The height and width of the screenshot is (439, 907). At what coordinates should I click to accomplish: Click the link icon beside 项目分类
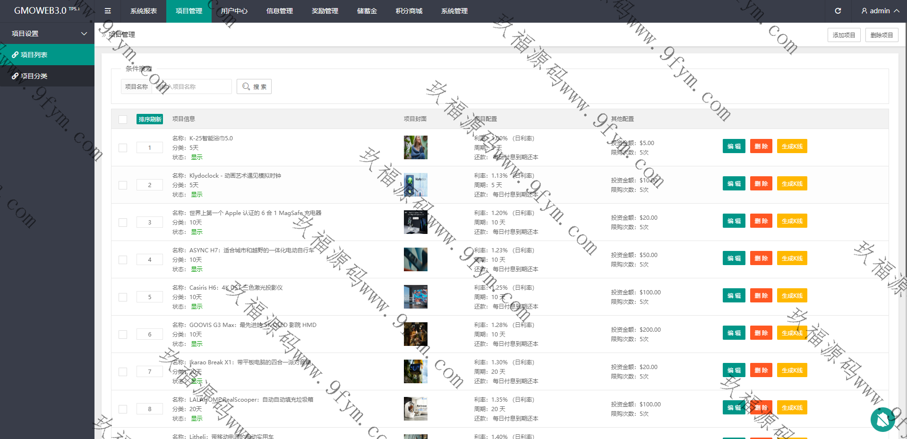(x=15, y=76)
